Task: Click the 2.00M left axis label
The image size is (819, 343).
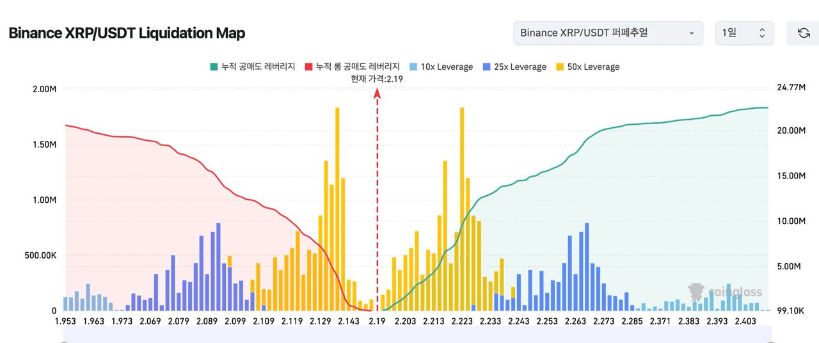Action: (44, 88)
